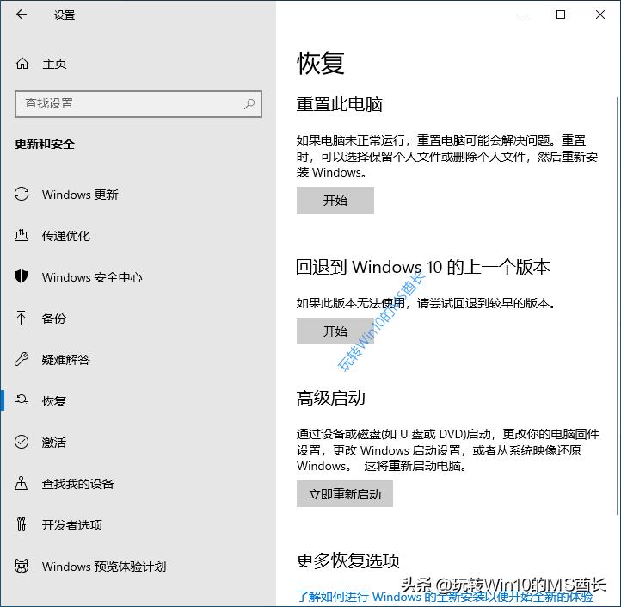Click the back arrow icon
The image size is (621, 607).
(22, 15)
